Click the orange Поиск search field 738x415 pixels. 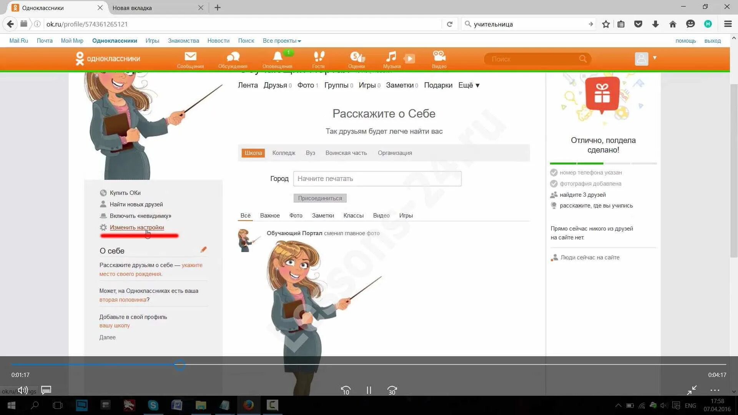537,59
